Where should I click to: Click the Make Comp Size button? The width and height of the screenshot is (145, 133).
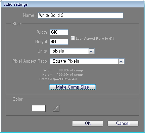[72, 87]
